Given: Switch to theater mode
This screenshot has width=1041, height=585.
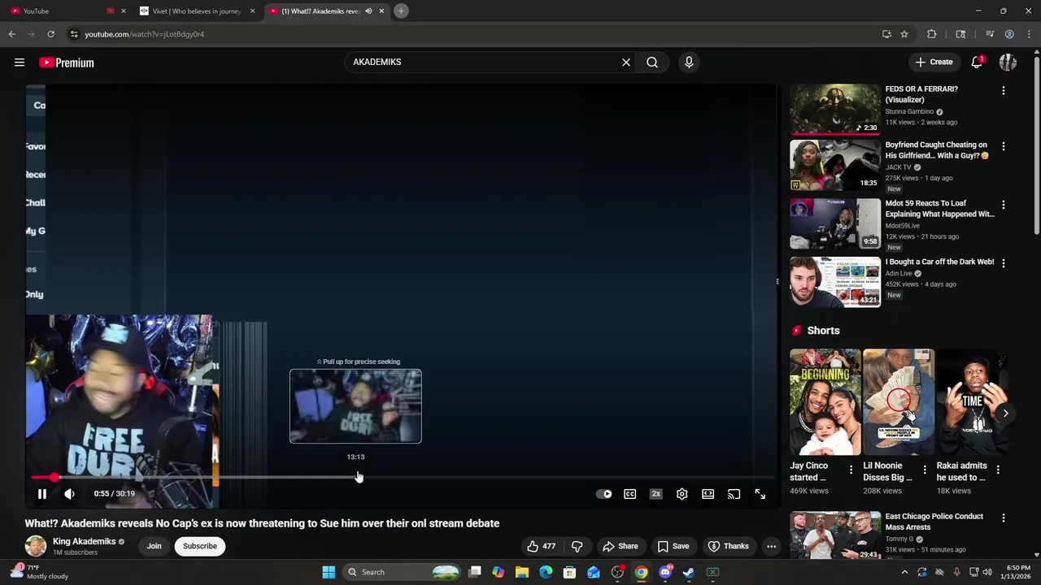Looking at the screenshot, I should click(x=708, y=494).
